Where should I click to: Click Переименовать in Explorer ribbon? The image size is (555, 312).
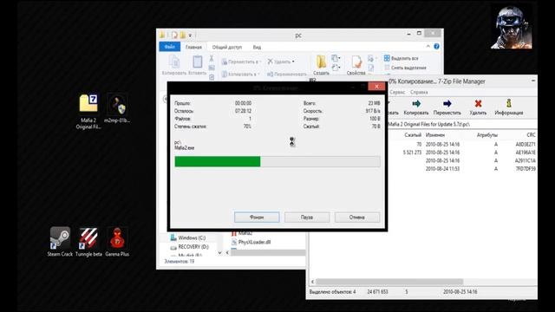[x=287, y=74]
